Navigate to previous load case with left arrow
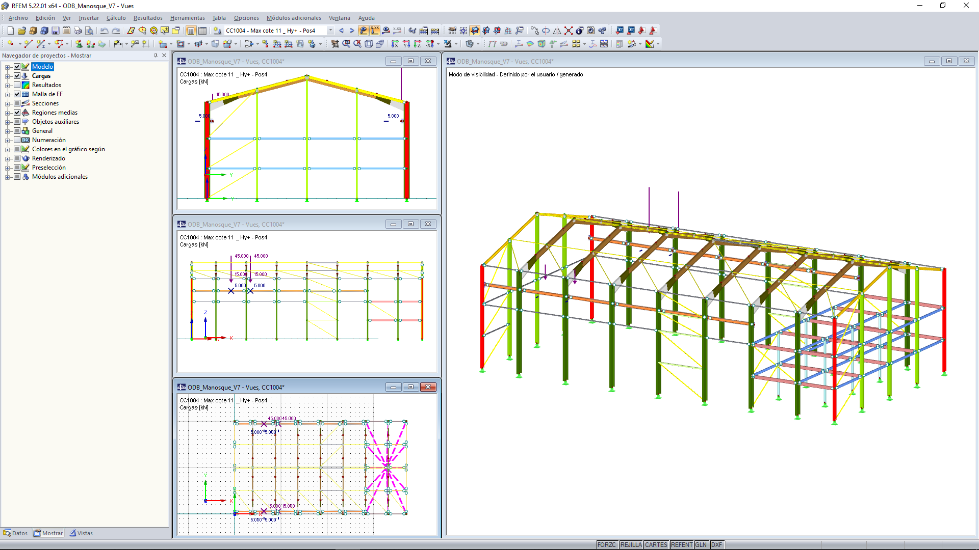The height and width of the screenshot is (550, 979). tap(342, 31)
